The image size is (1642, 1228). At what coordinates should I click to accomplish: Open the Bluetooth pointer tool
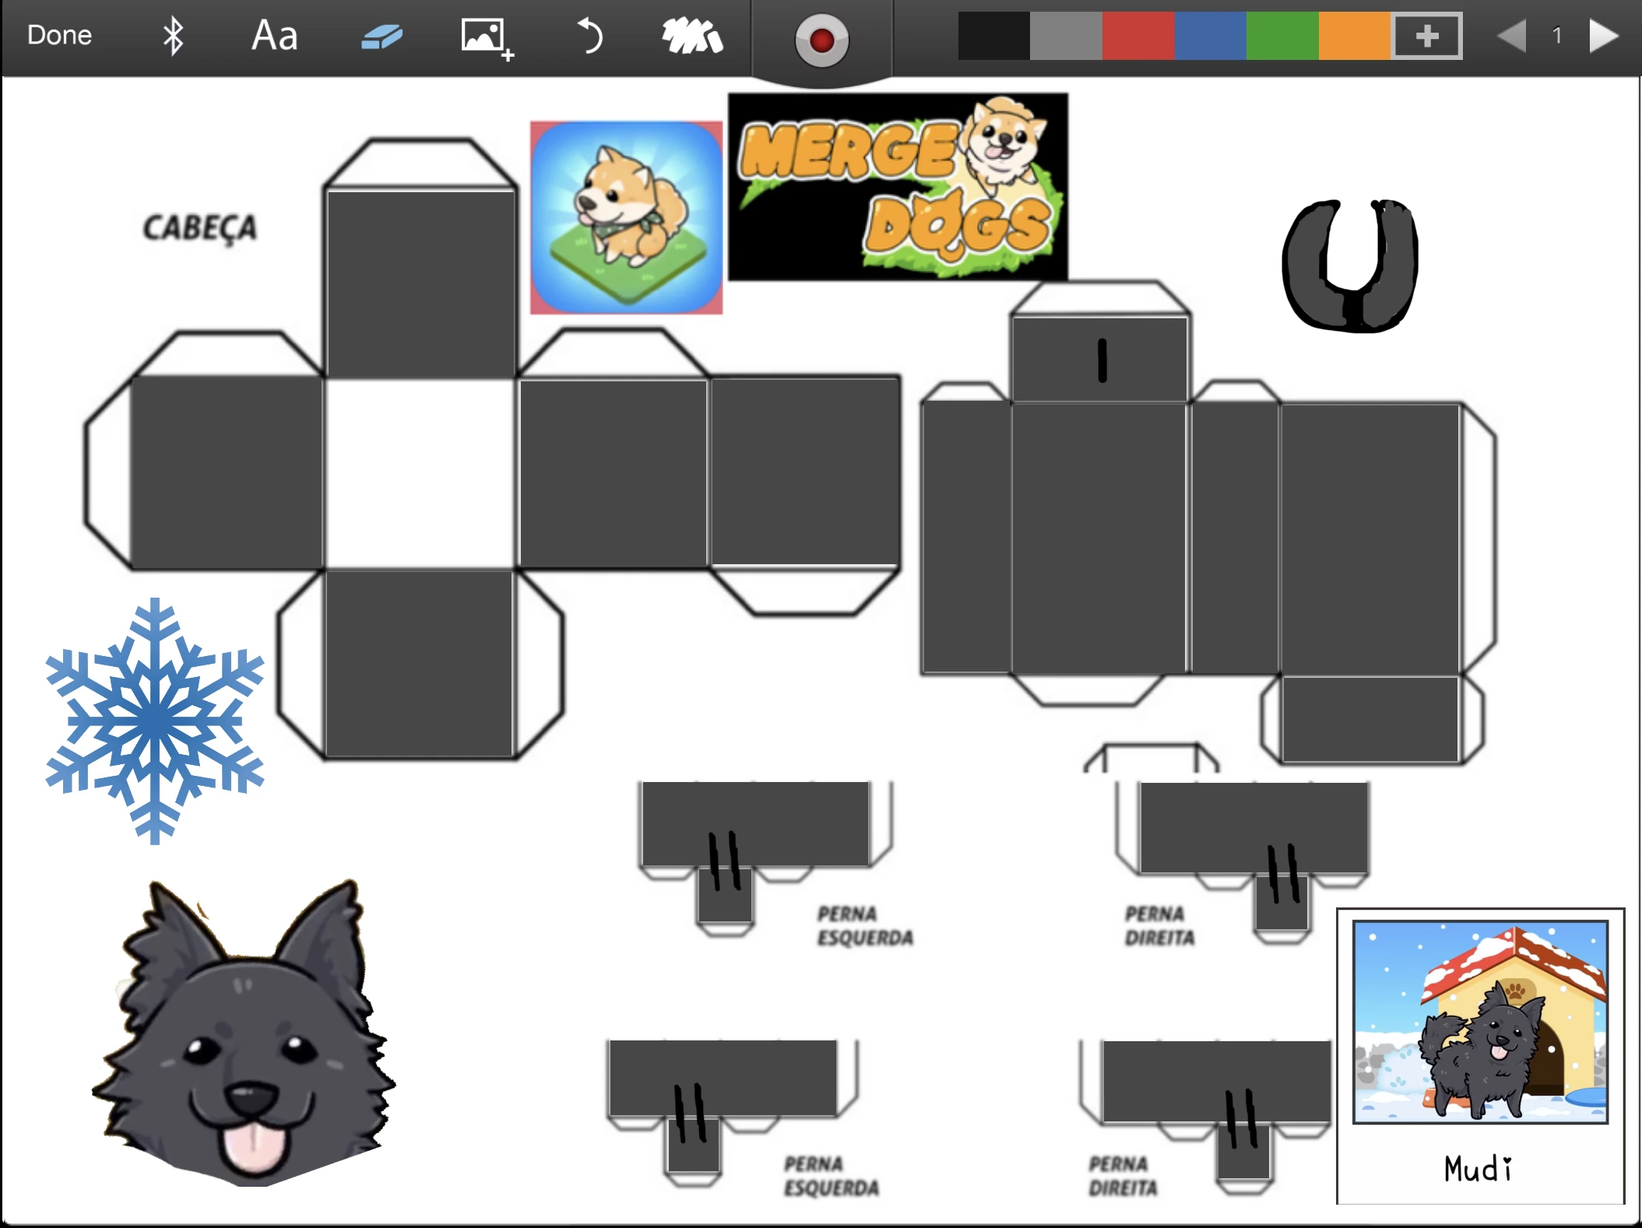pyautogui.click(x=173, y=36)
